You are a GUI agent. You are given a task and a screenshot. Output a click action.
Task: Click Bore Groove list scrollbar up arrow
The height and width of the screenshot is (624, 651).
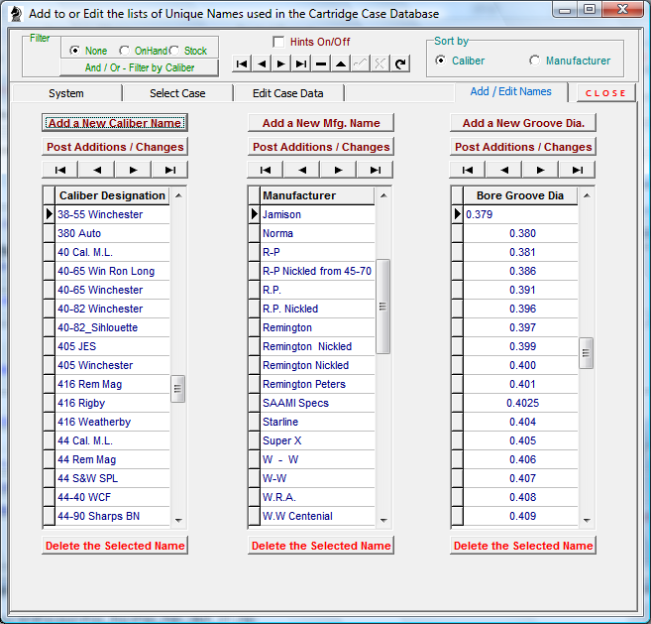point(587,195)
